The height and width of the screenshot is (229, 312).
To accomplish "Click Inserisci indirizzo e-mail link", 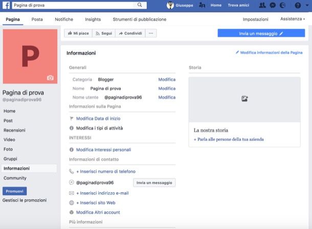I will click(102, 193).
